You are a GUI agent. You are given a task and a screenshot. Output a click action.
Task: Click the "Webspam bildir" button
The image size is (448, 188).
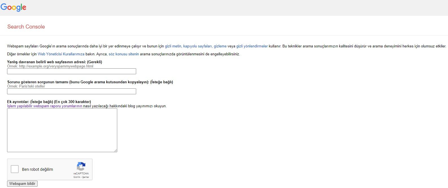point(22,183)
